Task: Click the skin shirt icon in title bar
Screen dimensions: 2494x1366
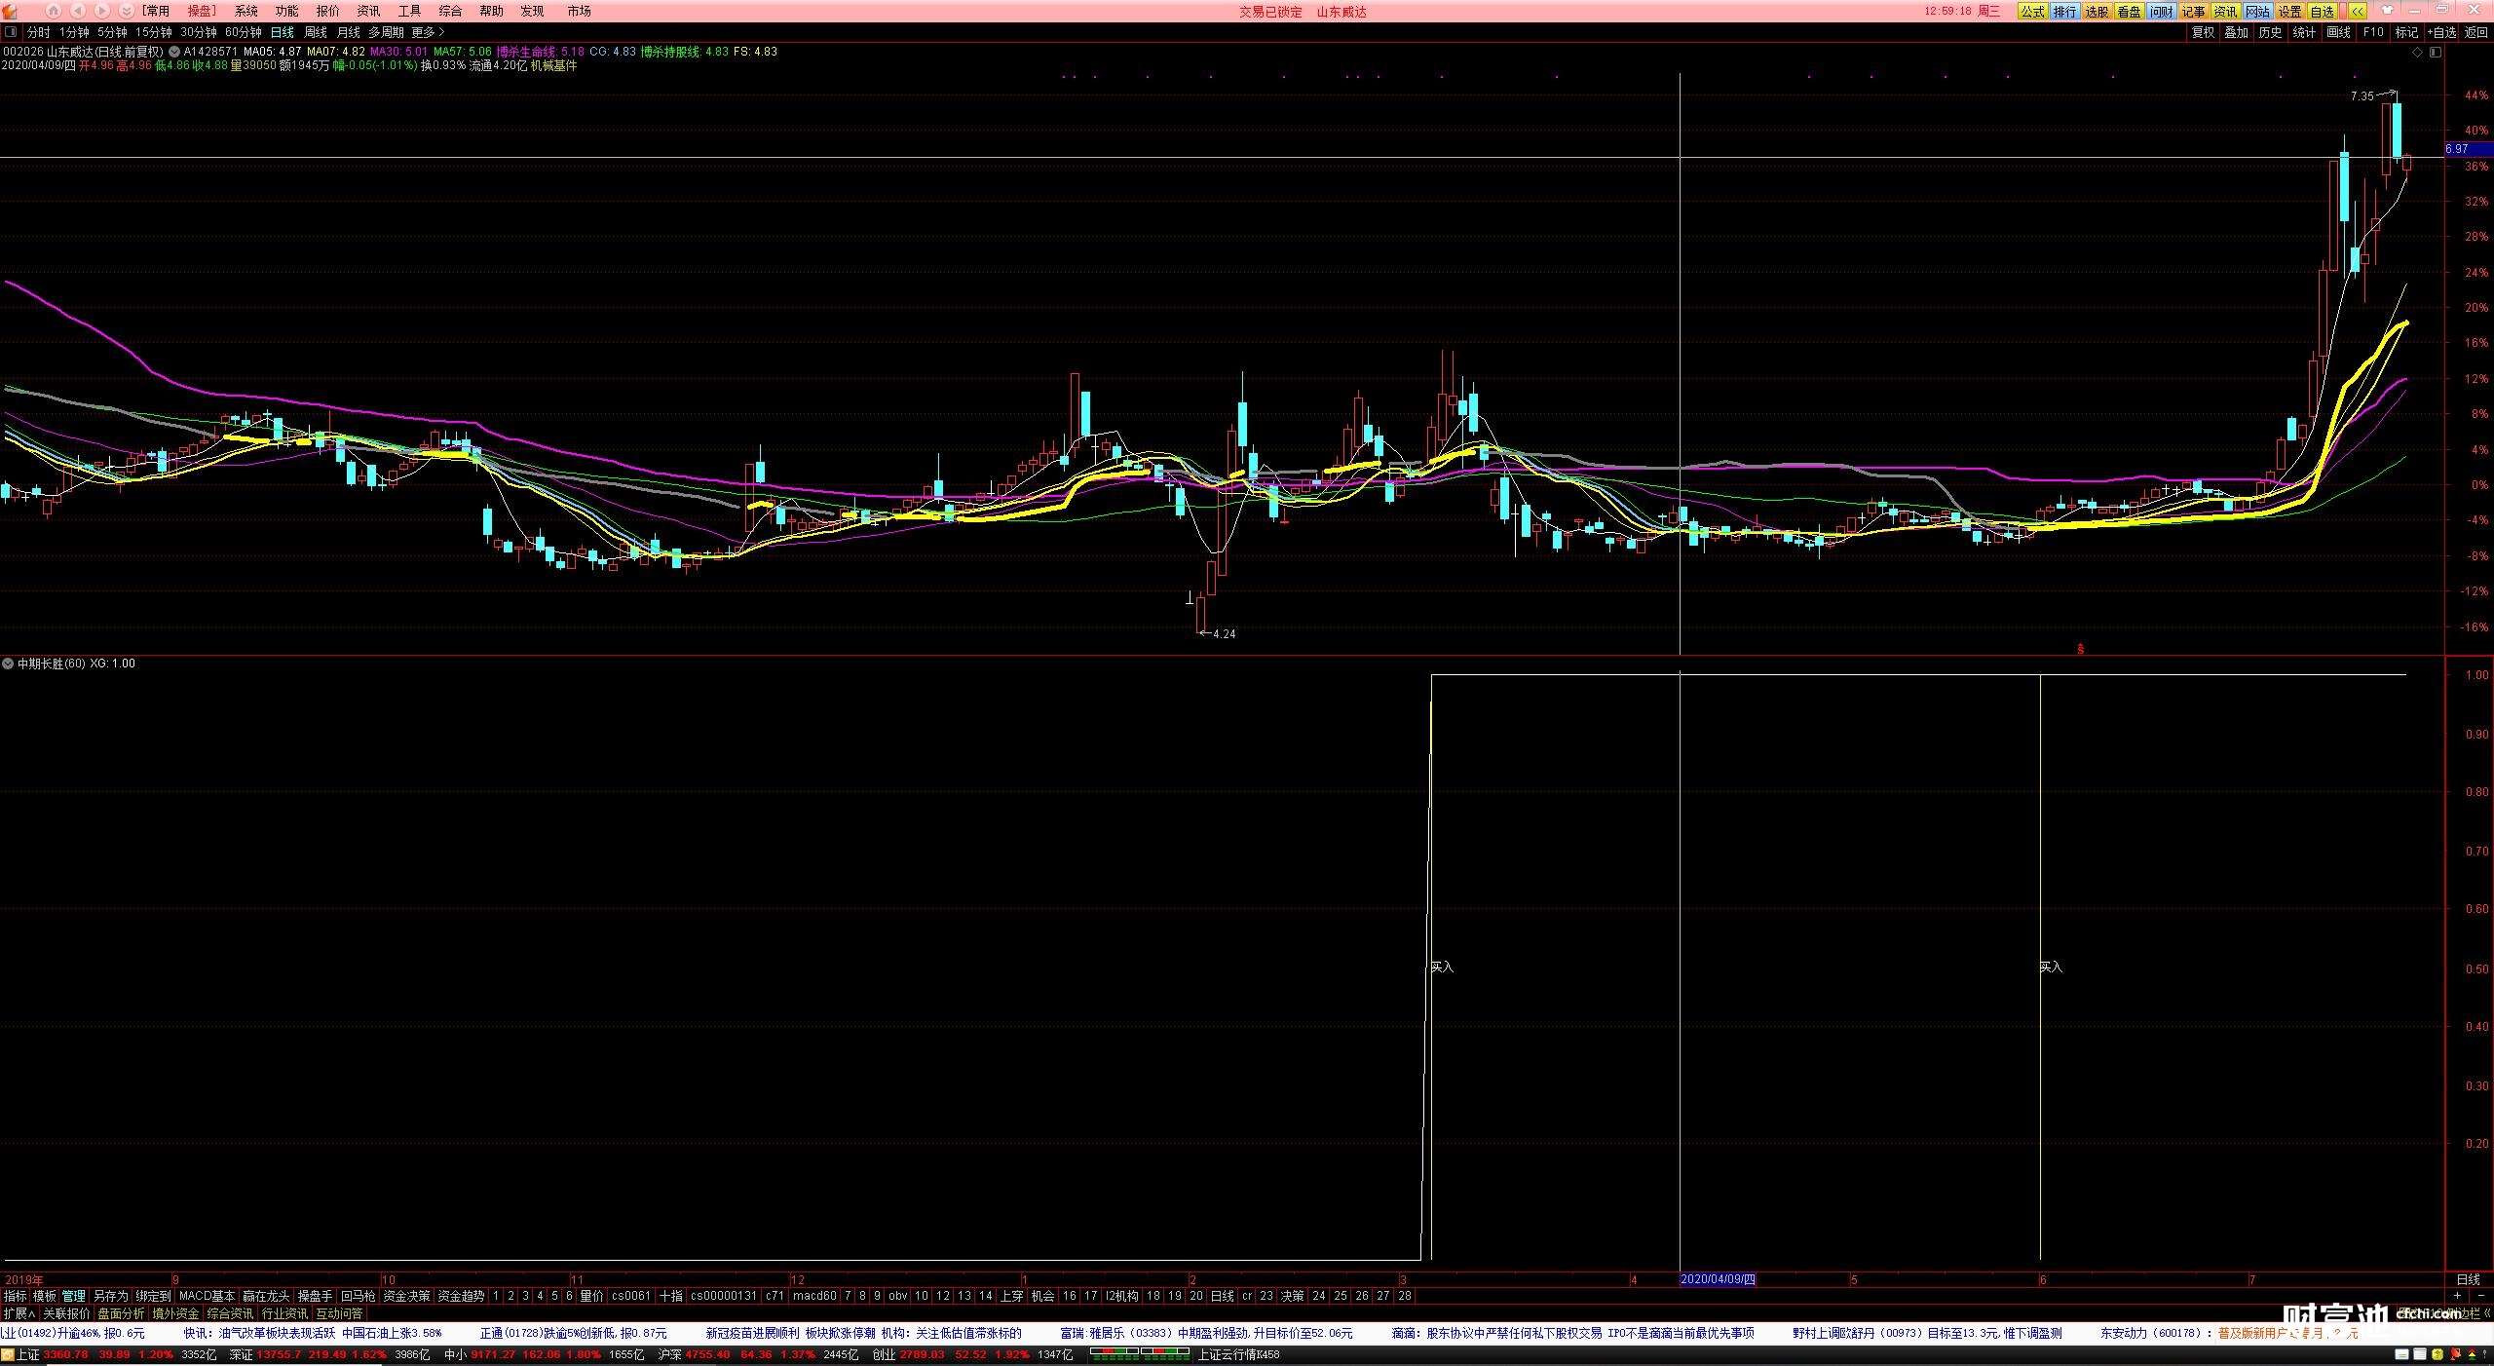Action: (x=2387, y=11)
